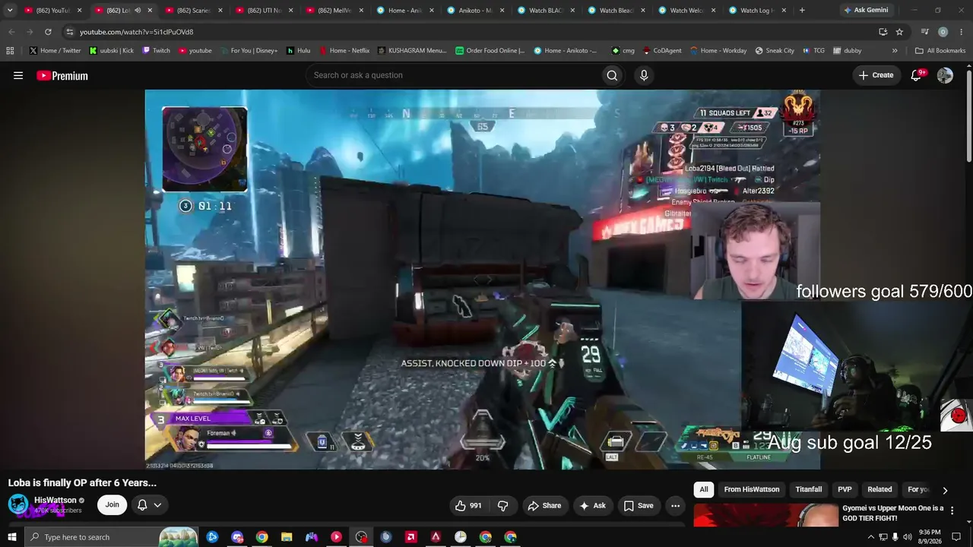This screenshot has height=547, width=973.
Task: Open the Twitch bookmark
Action: coord(156,51)
